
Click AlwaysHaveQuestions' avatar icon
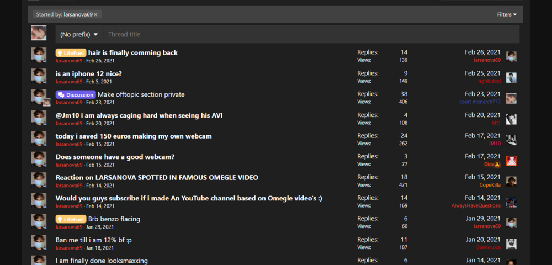coord(511,202)
